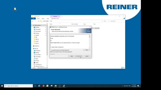Sort by Type column header
Screen dimensions: 161x90
[85, 24]
